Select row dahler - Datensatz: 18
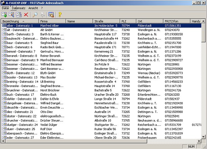This screenshot has width=207, height=149. [101, 99]
